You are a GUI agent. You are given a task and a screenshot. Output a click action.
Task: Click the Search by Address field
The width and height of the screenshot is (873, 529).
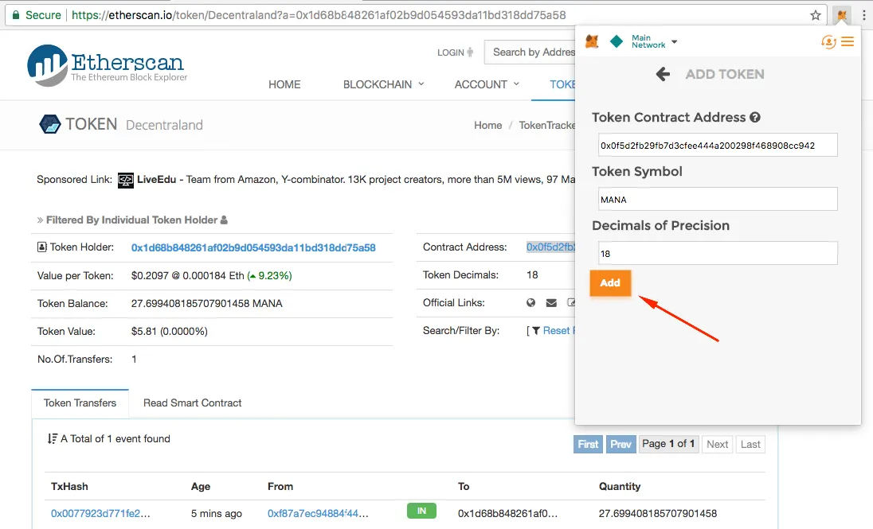[530, 53]
